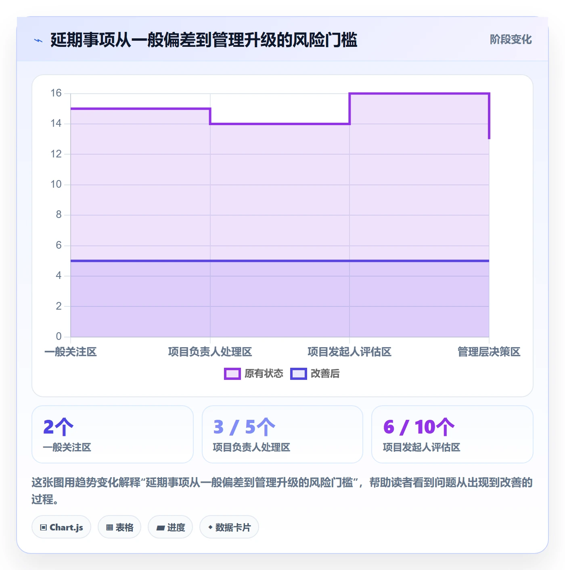Click the y-axis value 0
This screenshot has height=570, width=565.
coord(59,337)
